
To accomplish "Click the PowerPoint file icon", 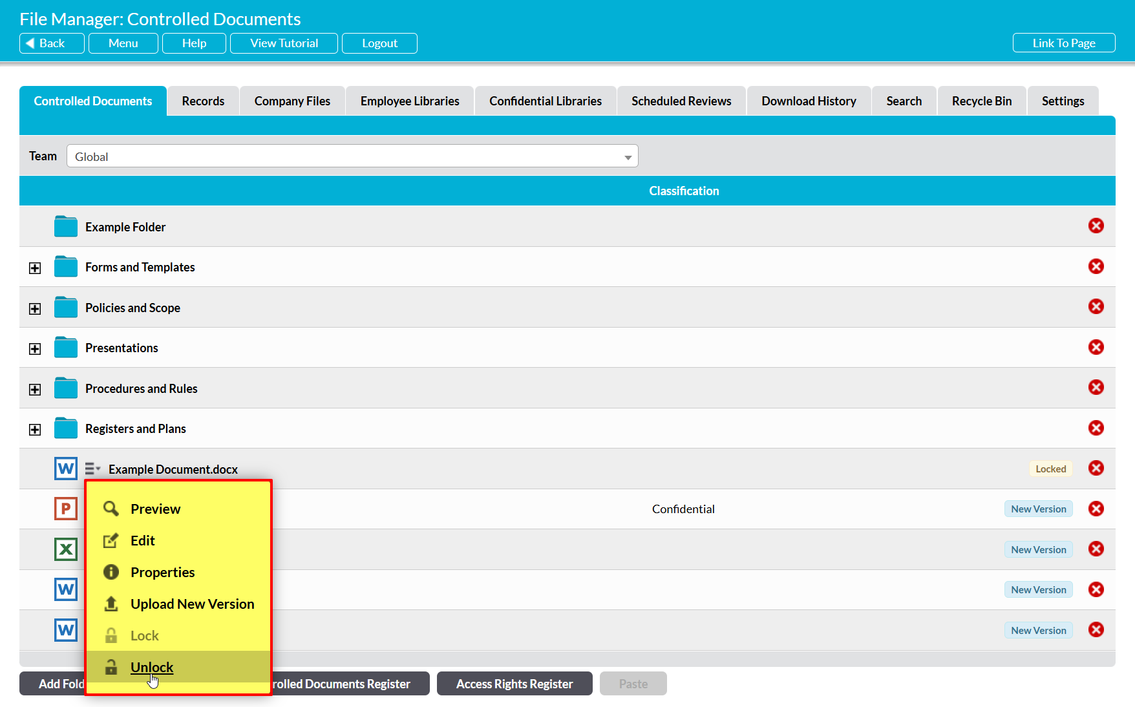I will point(65,509).
